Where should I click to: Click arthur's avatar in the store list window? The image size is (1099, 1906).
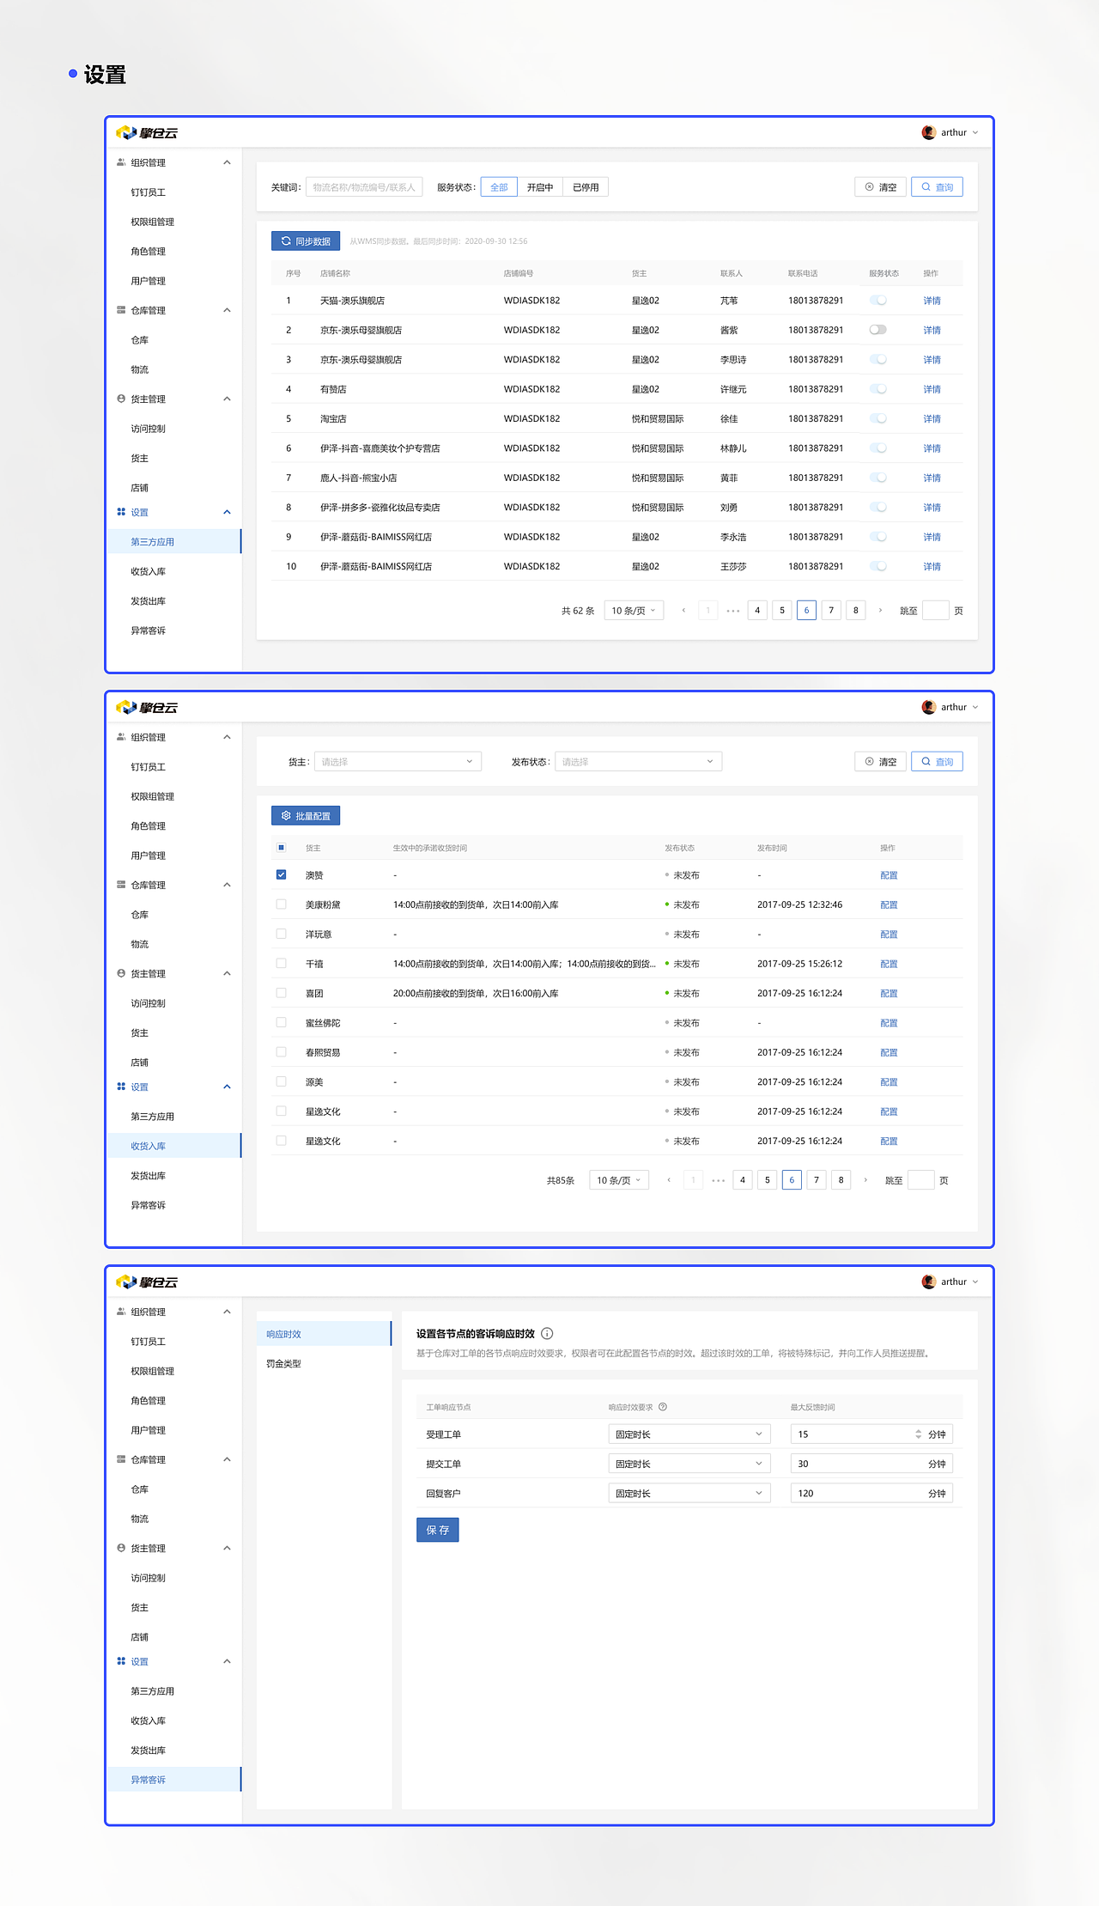[928, 132]
